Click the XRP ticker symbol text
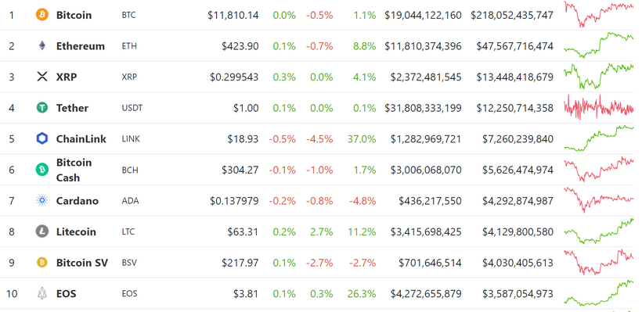642x312 pixels. click(129, 77)
